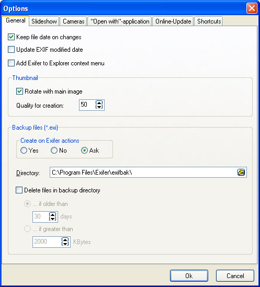
Task: View the Shortcuts tab
Action: (209, 21)
